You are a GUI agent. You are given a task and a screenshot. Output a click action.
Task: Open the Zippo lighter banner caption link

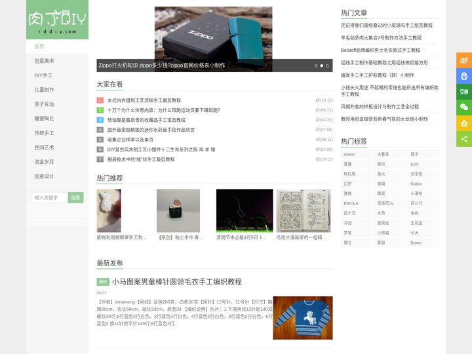click(162, 66)
